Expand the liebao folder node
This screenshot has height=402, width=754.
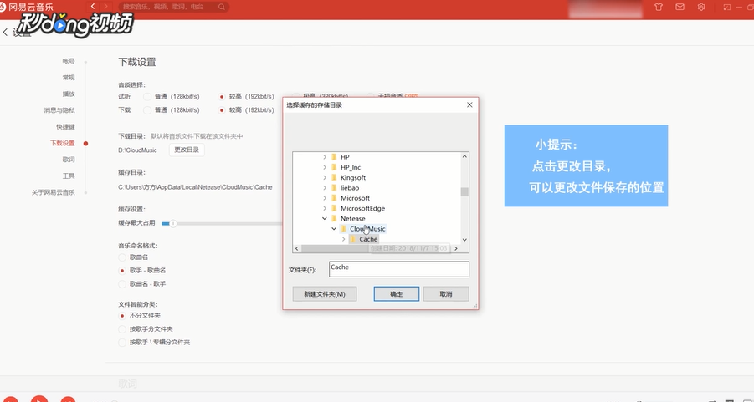pyautogui.click(x=325, y=188)
